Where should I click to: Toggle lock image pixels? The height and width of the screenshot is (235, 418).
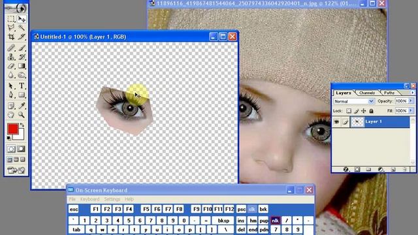356,111
